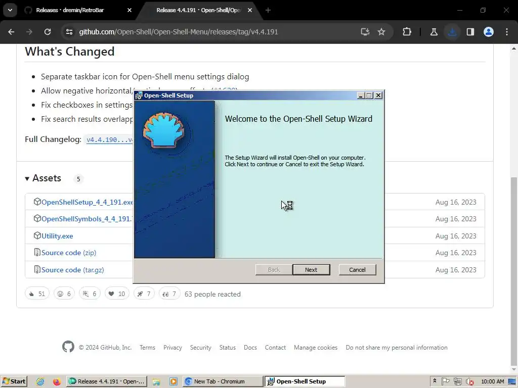518x388 pixels.
Task: Close the Release 4.4.191 tab
Action: click(x=250, y=10)
